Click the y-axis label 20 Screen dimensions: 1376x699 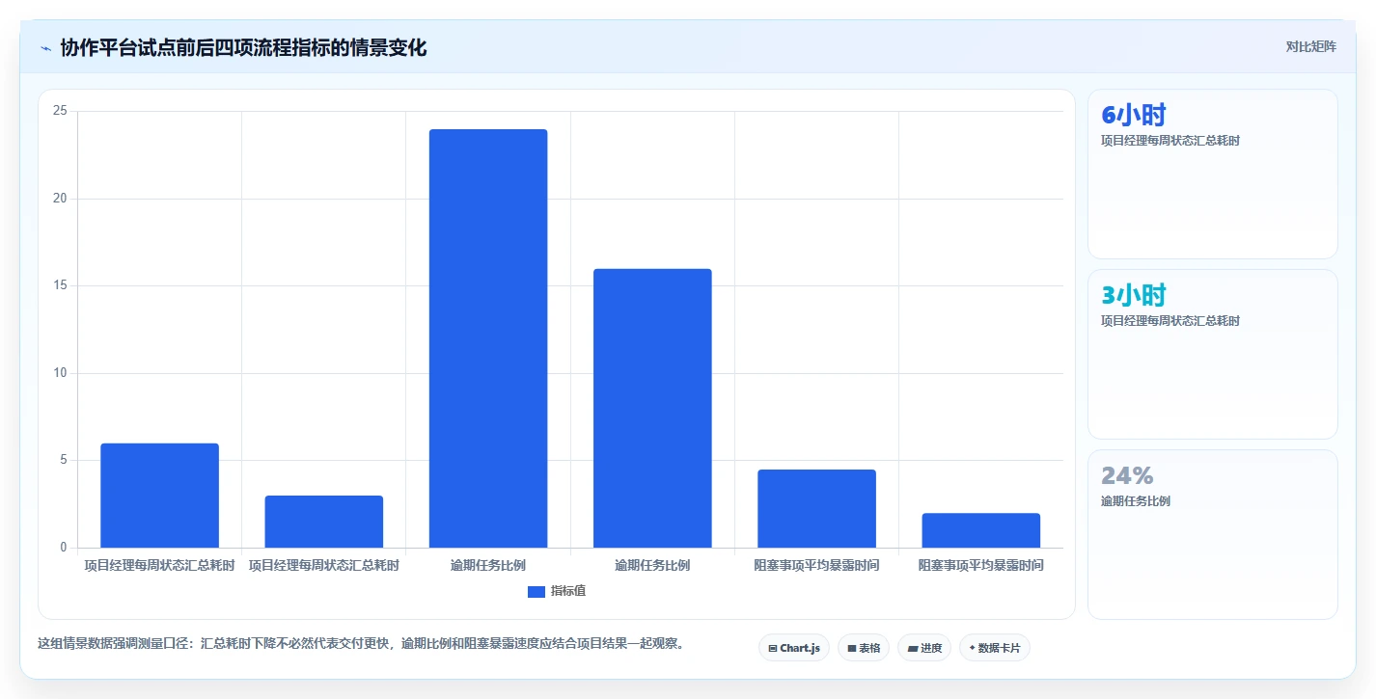[x=60, y=199]
